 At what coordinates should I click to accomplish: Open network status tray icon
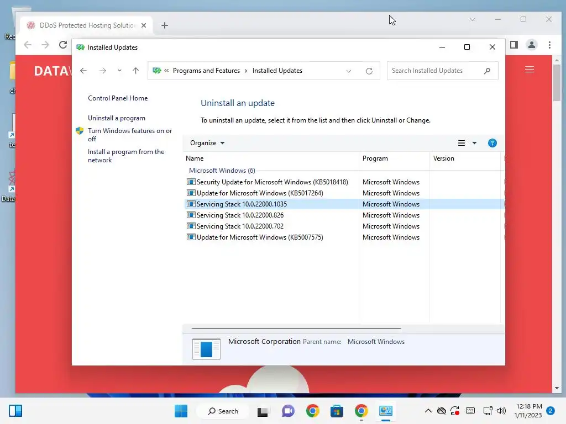coord(488,411)
